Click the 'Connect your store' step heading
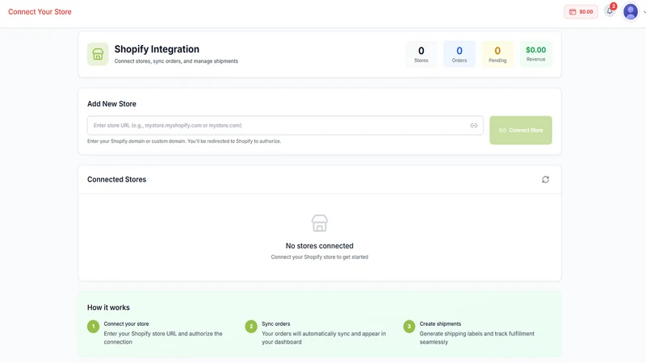 pos(127,324)
